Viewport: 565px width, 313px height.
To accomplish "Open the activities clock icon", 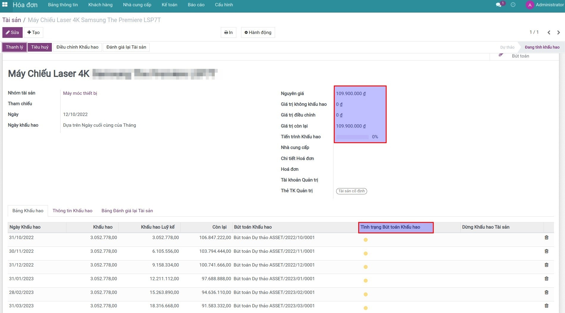I will pyautogui.click(x=513, y=5).
